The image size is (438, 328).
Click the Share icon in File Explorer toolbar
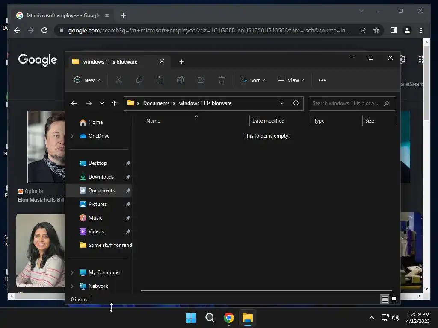201,80
